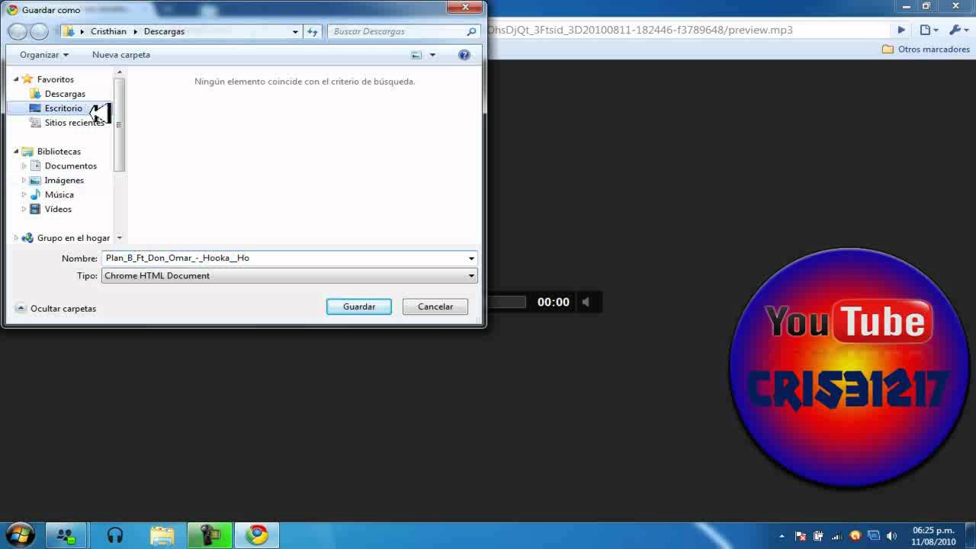Click into the Buscar Descargas search field

pos(396,31)
